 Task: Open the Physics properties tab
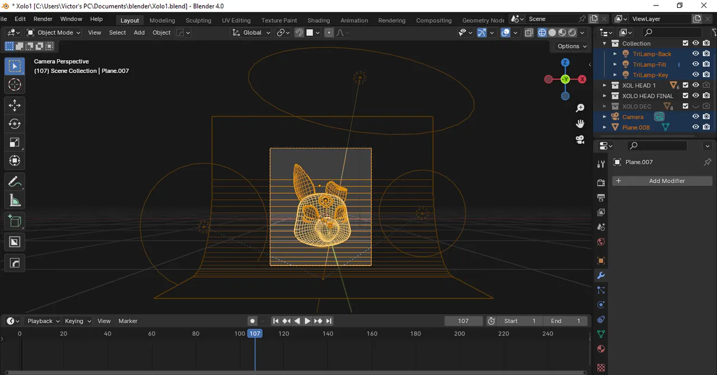pos(601,305)
